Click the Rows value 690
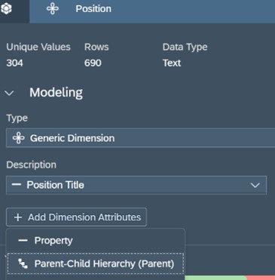Viewport: 275px width, 280px height. pos(93,63)
